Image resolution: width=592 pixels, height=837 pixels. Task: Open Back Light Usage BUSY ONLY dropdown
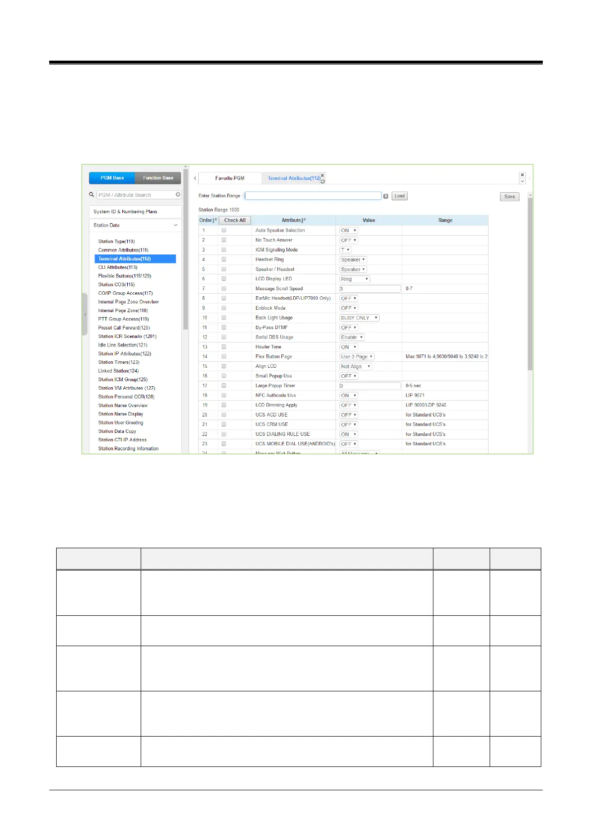coord(359,318)
